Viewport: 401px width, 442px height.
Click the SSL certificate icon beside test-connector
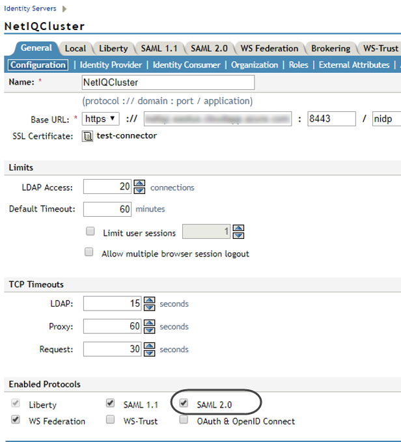[x=87, y=137]
